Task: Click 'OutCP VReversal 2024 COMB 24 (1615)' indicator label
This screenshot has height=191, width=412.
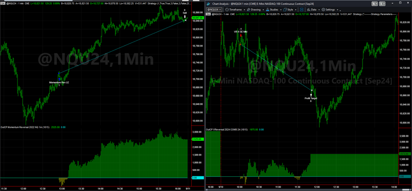Action: tap(227, 130)
